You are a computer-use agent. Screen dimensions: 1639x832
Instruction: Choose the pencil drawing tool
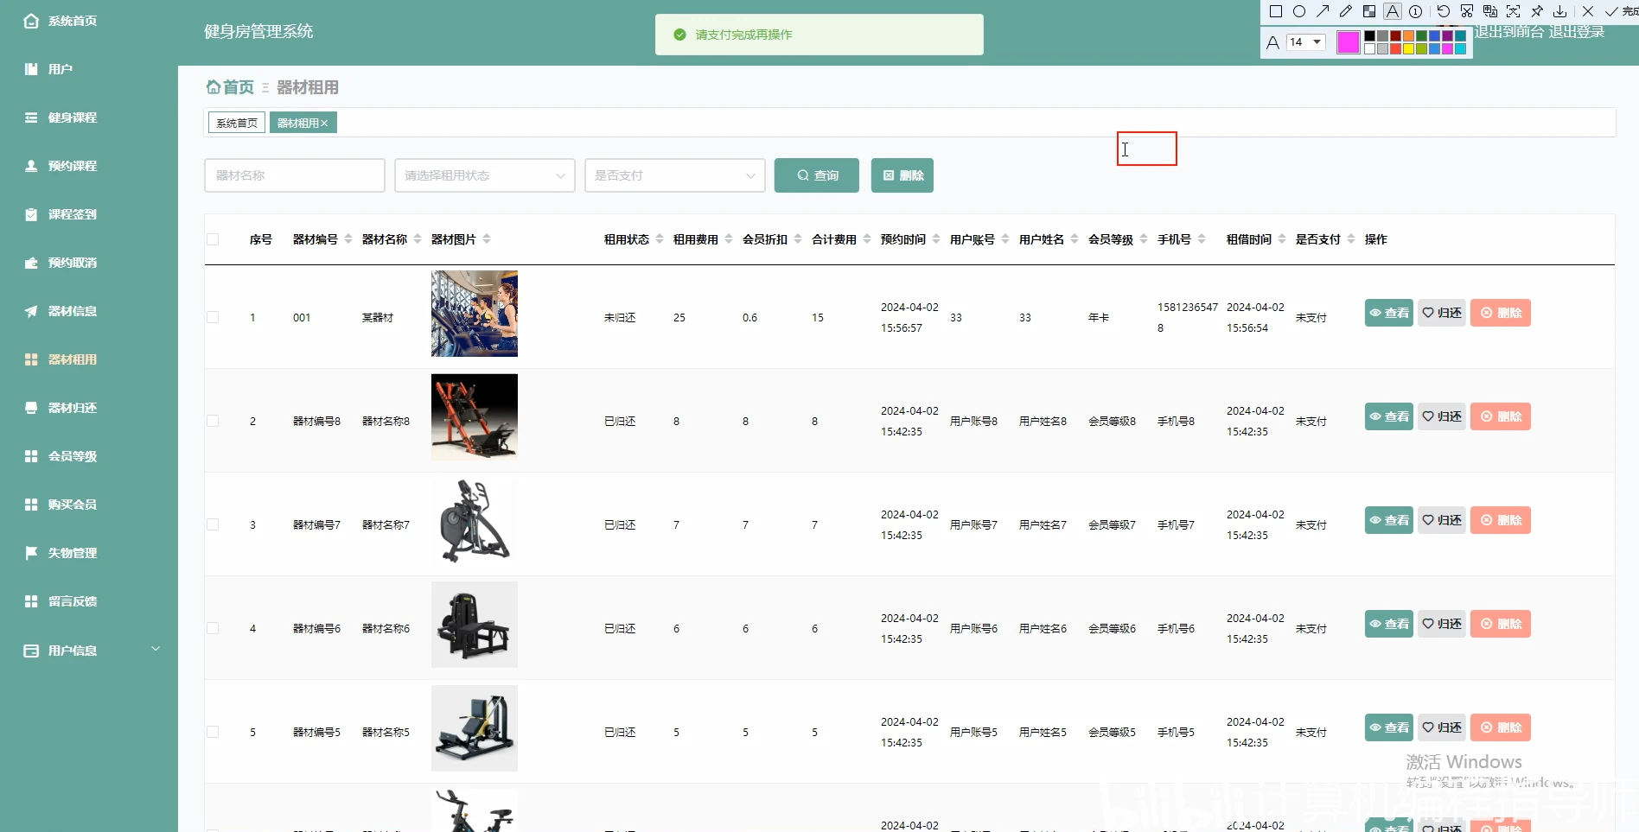[1346, 11]
